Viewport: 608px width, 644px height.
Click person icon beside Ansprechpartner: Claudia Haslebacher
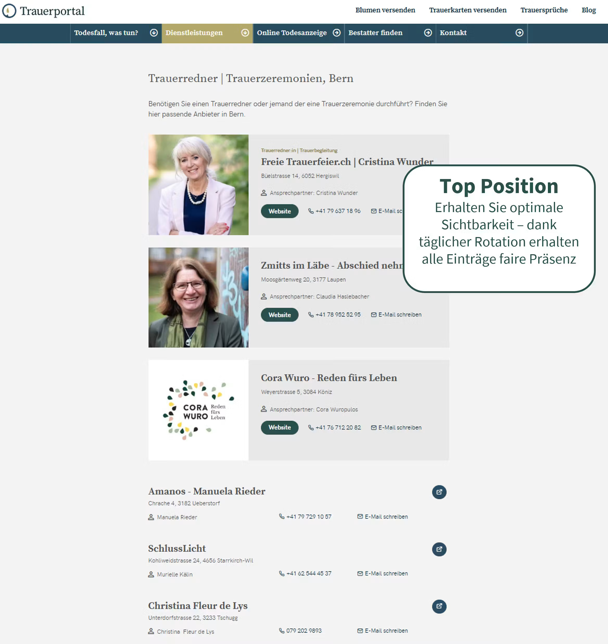(264, 297)
